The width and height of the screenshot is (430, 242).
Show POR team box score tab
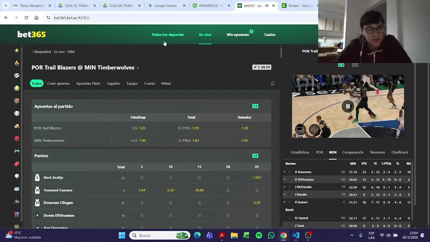click(319, 152)
